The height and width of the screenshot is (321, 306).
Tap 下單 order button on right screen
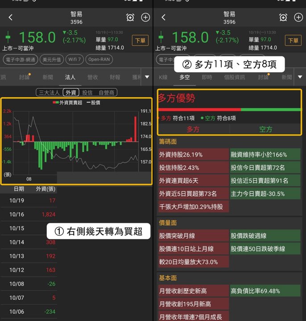click(294, 40)
